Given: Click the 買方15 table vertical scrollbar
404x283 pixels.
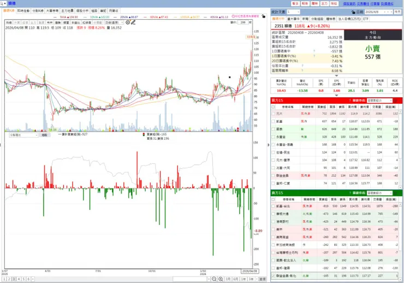Looking at the screenshot, I should (x=400, y=150).
